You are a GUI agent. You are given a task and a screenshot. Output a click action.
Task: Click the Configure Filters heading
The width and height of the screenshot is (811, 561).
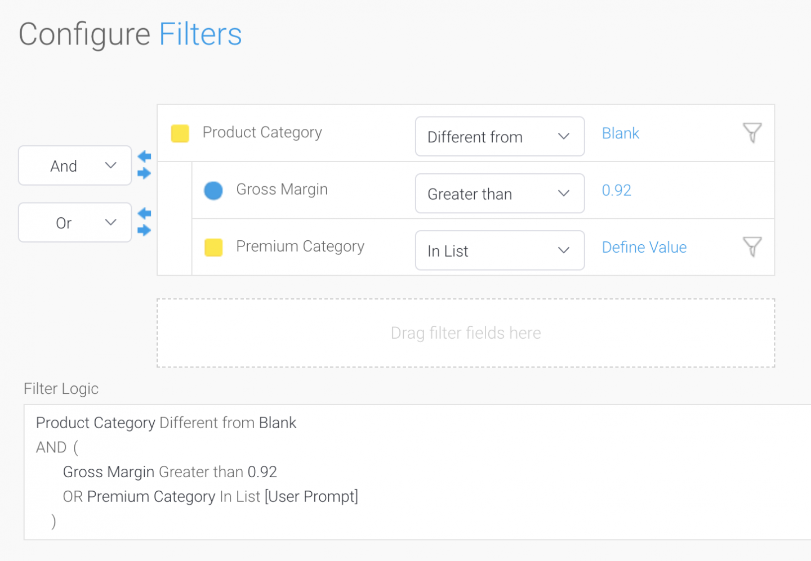pyautogui.click(x=130, y=34)
